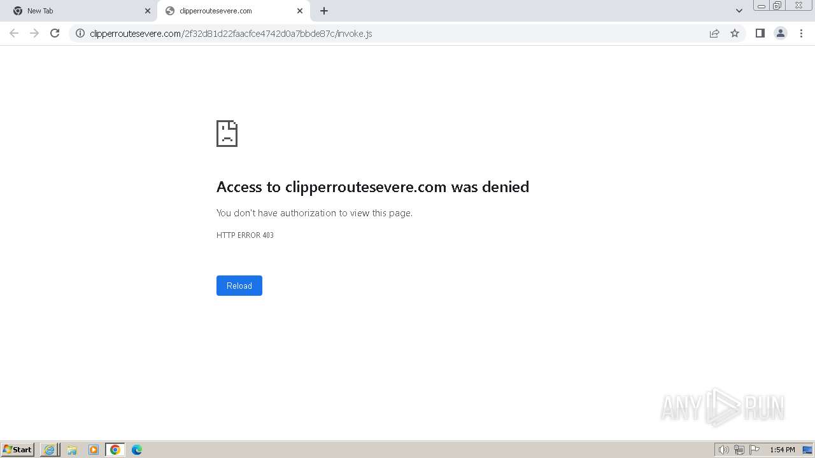Reload the page from the toolbar

point(55,33)
